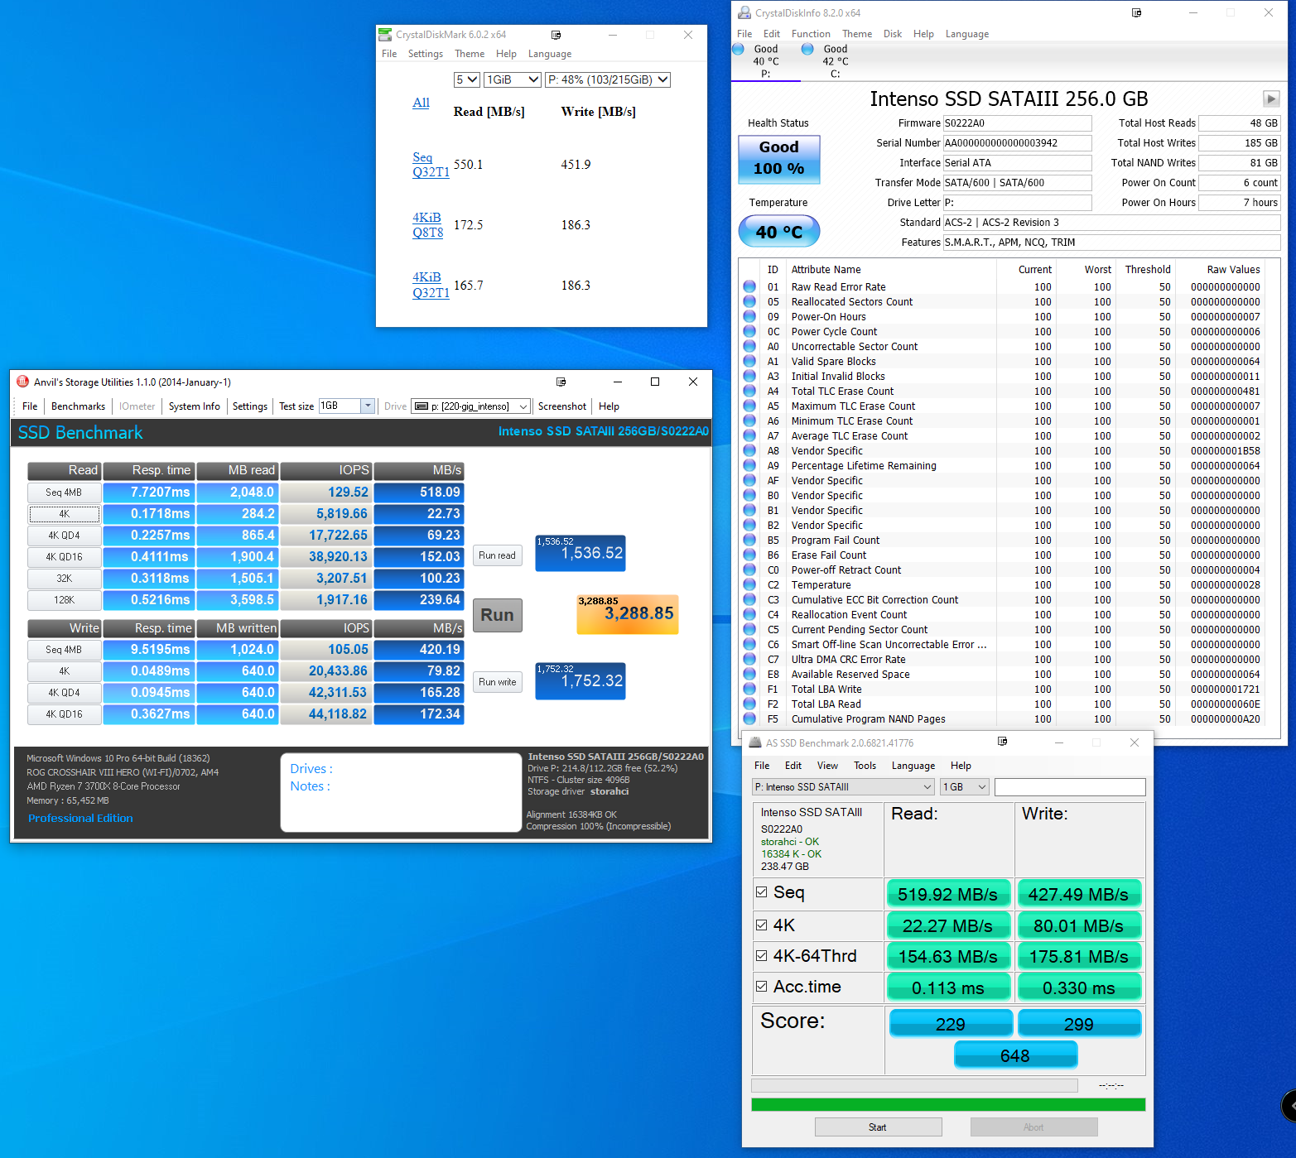Open Theme menu in CrystalDiskMark

pyautogui.click(x=470, y=54)
